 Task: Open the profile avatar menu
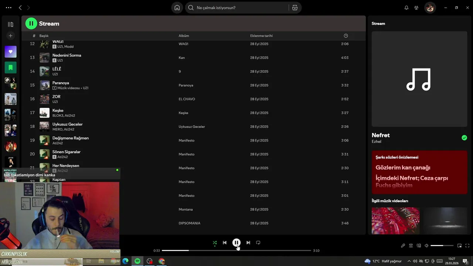430,7
